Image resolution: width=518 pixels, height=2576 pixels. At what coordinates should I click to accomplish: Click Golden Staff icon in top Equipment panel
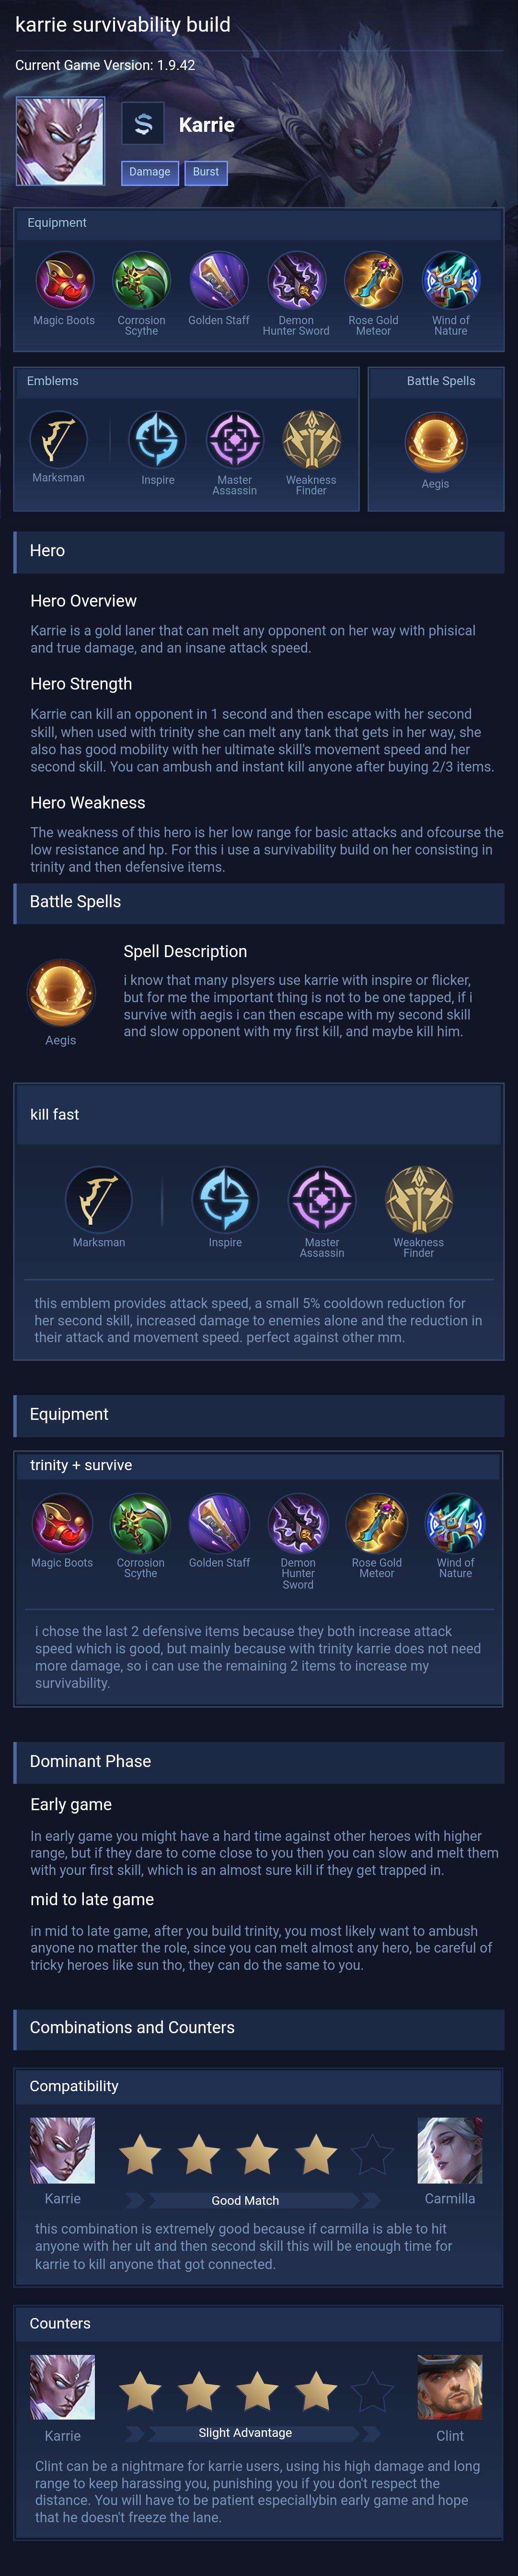218,280
